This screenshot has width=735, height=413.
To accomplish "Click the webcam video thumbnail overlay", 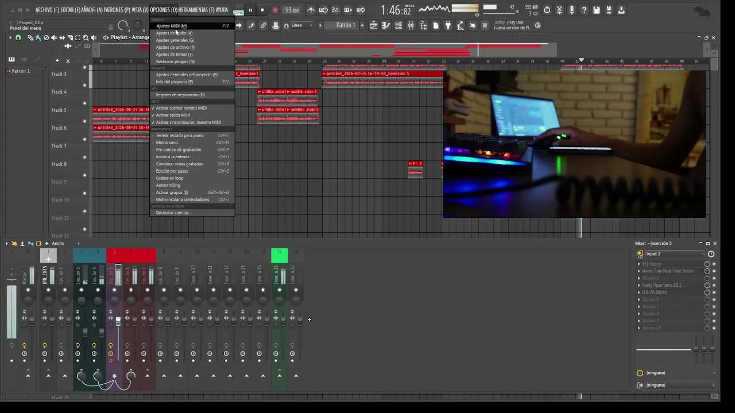I will click(574, 144).
